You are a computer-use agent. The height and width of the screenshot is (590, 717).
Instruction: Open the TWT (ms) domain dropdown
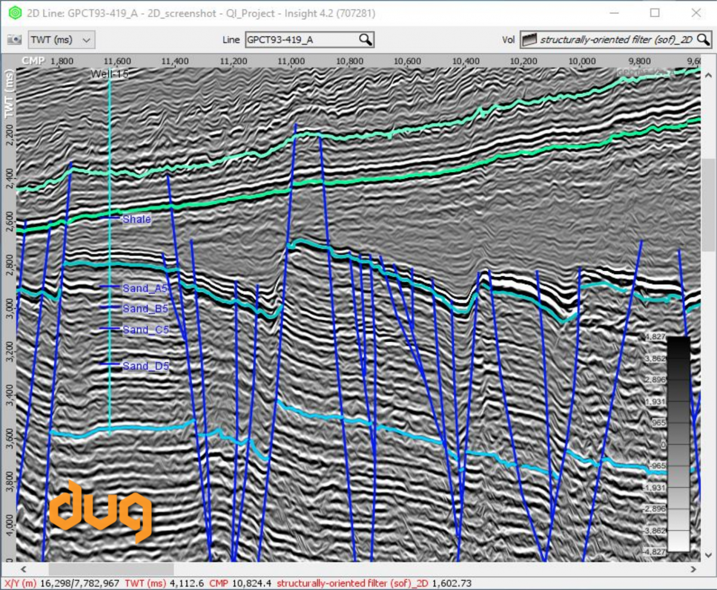62,40
